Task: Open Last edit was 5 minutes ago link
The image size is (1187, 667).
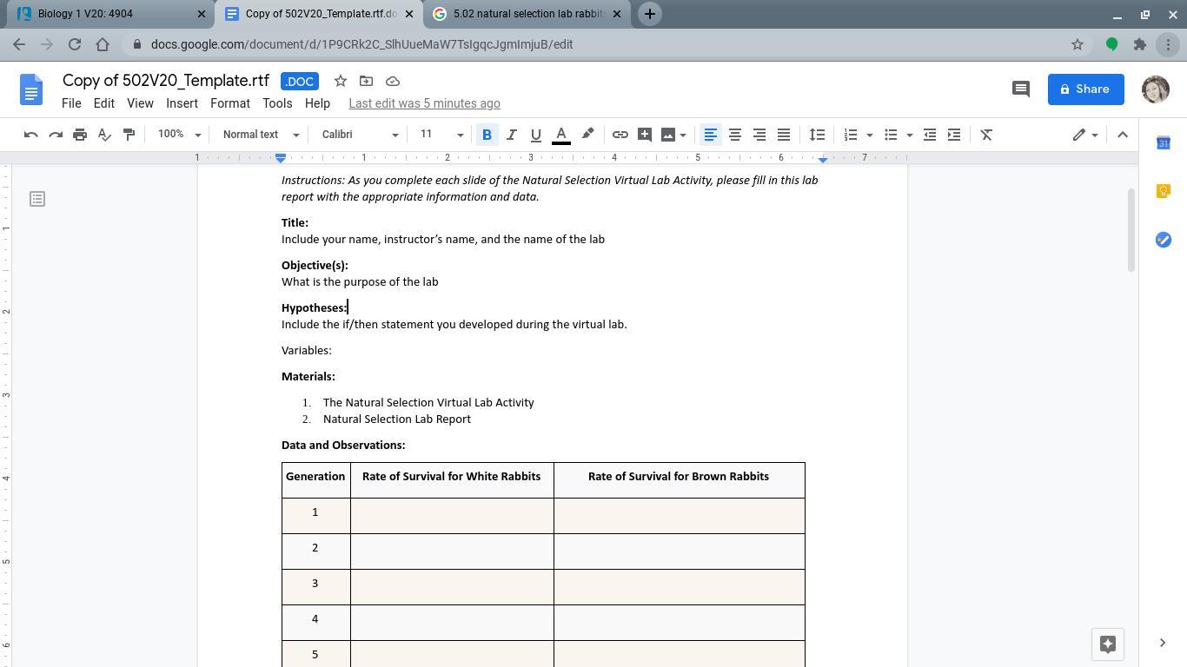Action: coord(424,103)
